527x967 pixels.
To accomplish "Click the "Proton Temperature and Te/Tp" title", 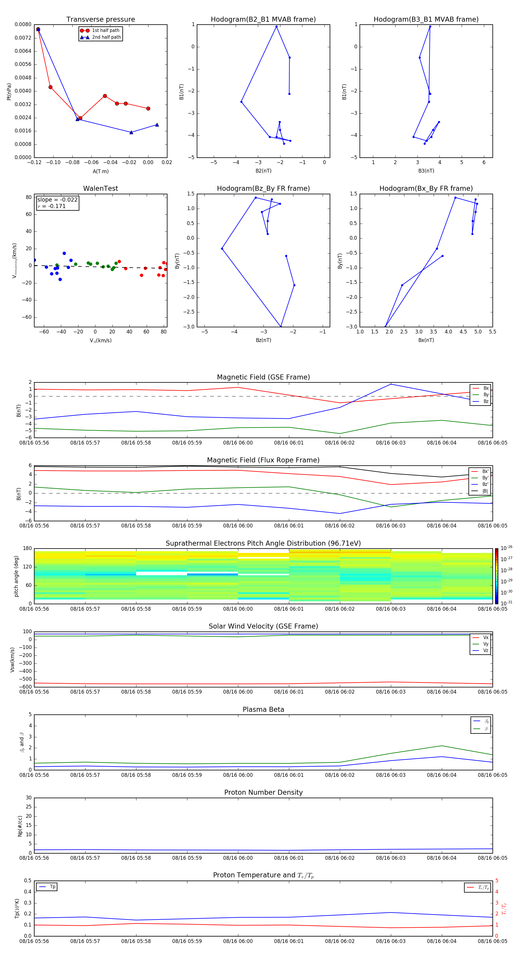I will point(263,875).
